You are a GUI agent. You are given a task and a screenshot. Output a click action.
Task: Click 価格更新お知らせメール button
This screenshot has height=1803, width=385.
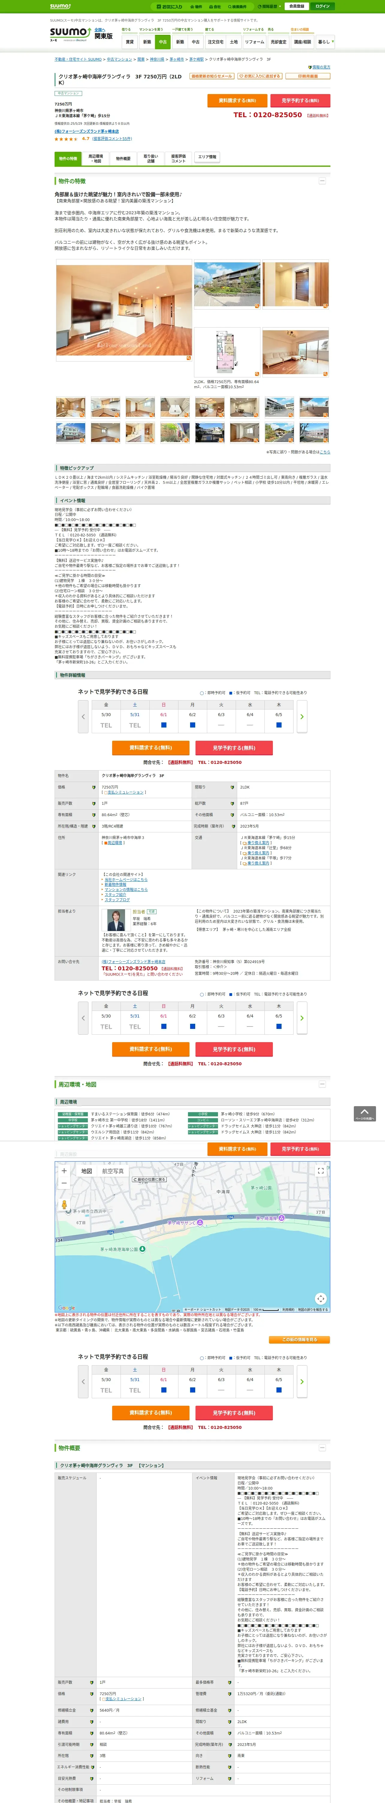(212, 76)
